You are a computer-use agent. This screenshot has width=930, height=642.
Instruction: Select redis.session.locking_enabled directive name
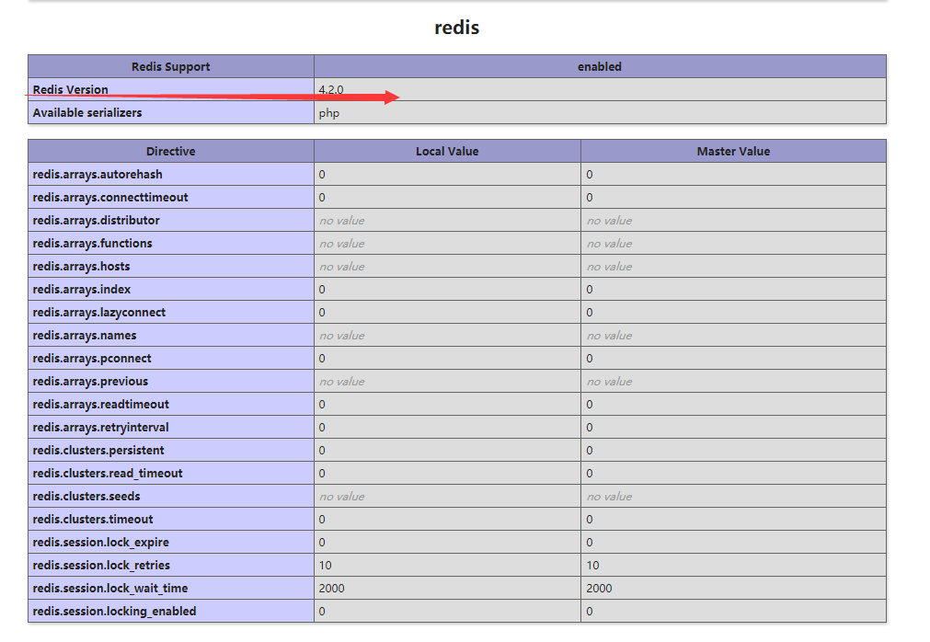(x=114, y=611)
